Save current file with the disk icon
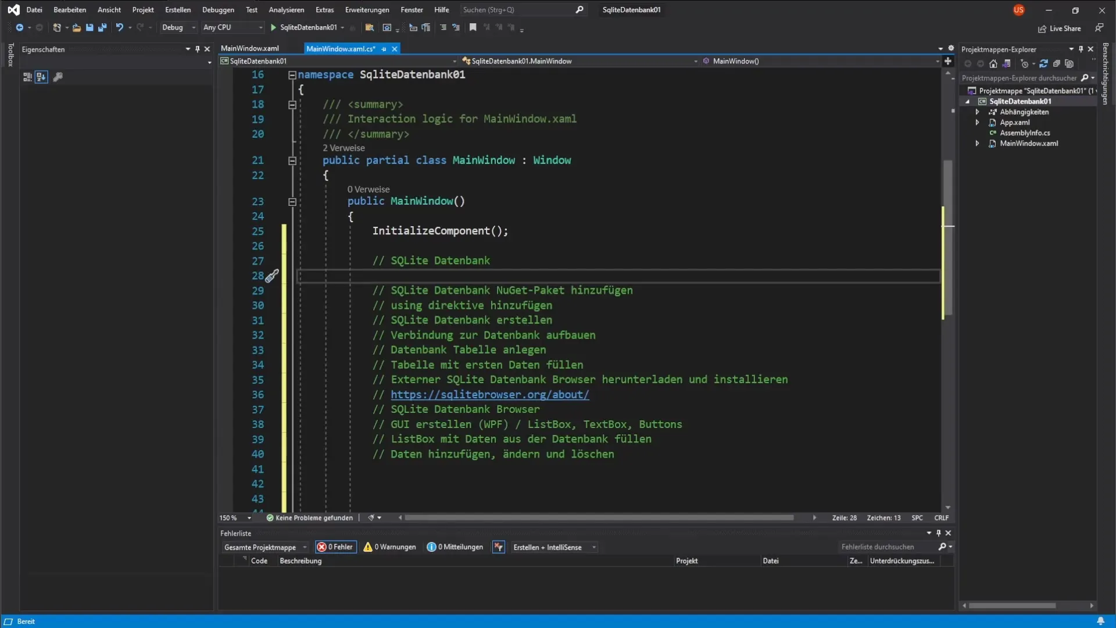 (x=90, y=27)
